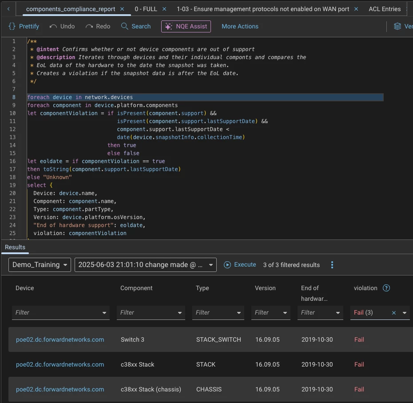This screenshot has width=413, height=403.
Task: Click the STACK type cell
Action: [206, 364]
